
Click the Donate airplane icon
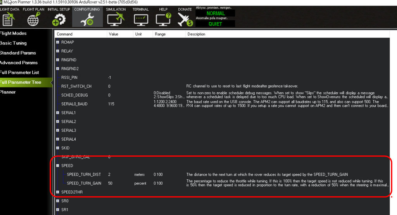coord(185,19)
